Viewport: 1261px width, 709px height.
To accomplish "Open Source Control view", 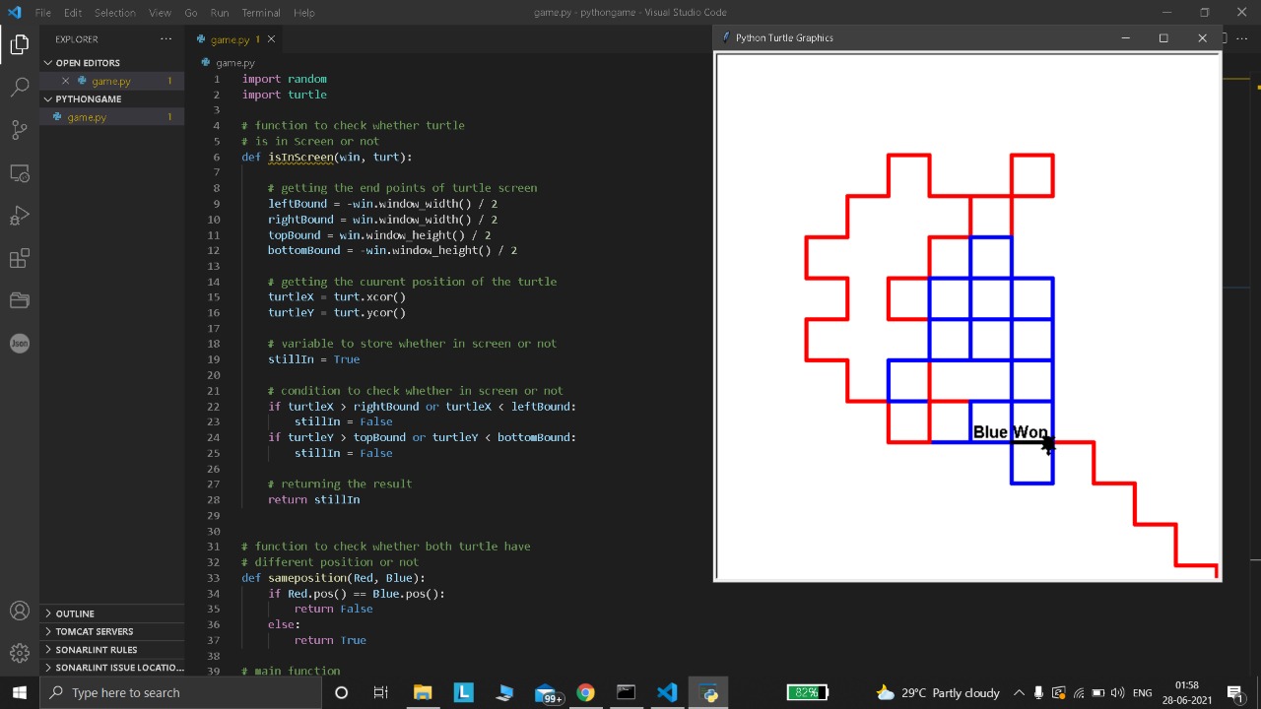I will 20,130.
